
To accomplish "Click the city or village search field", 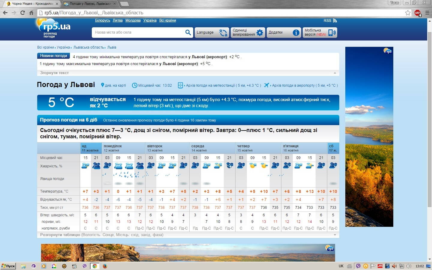I will [138, 32].
